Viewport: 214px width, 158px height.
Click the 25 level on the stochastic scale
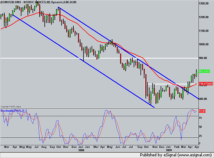pos(201,136)
